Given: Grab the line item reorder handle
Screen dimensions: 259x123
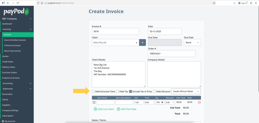Looking at the screenshot, I should (x=94, y=102).
